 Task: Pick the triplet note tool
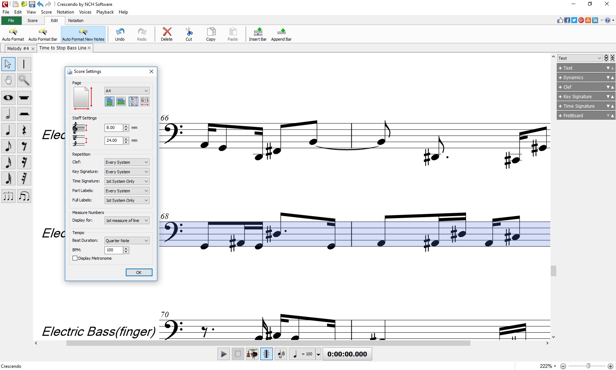point(8,196)
